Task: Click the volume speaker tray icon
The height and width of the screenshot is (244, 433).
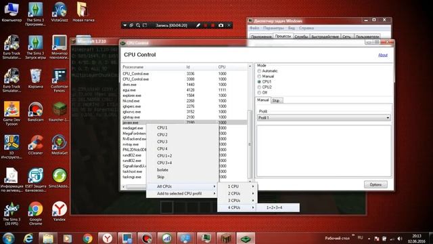Action: [400, 238]
